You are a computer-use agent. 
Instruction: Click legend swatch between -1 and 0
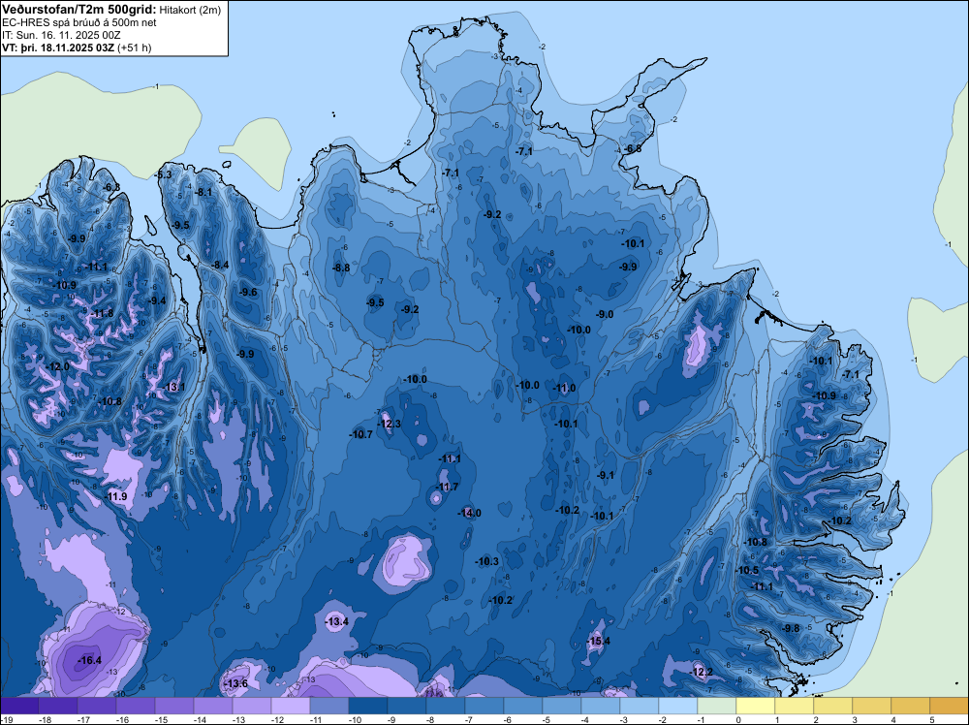(717, 706)
